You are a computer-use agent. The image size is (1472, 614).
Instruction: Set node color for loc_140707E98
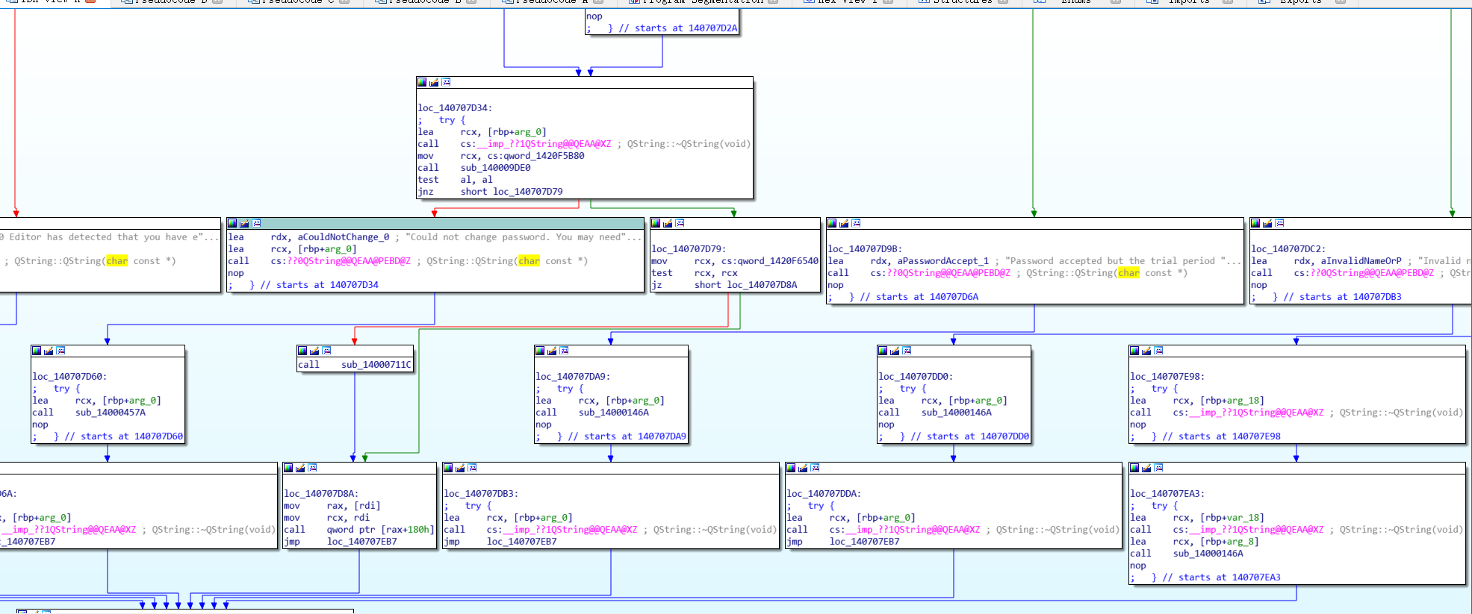pyautogui.click(x=1134, y=351)
